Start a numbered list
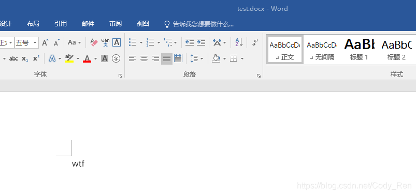 (x=150, y=42)
